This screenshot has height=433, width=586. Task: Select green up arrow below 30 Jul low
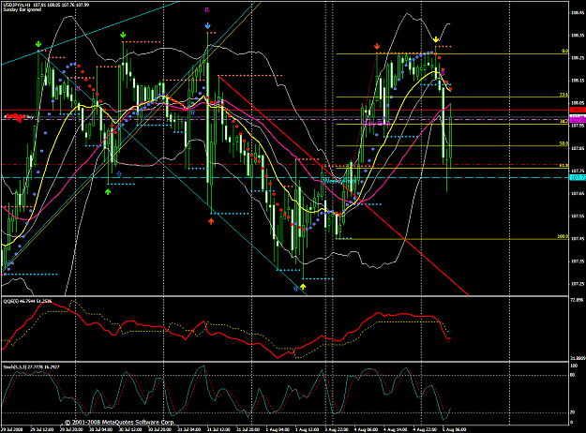pyautogui.click(x=108, y=191)
